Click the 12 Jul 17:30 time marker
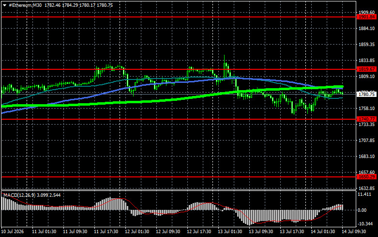378x237 pixels. pos(199,232)
